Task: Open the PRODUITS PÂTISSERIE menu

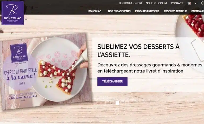Action: point(147,11)
